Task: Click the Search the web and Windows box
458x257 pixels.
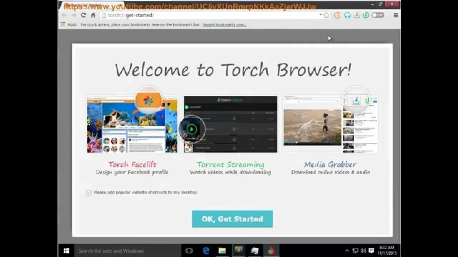Action: point(127,251)
